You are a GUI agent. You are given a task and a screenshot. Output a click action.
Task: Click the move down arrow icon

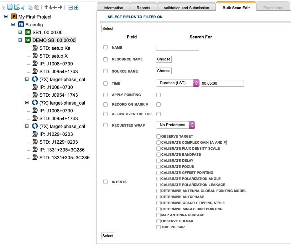point(50,7)
